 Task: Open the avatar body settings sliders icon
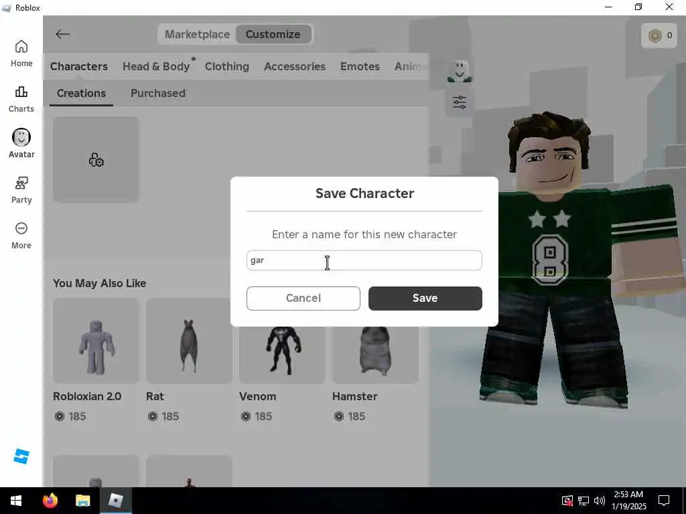[x=460, y=102]
